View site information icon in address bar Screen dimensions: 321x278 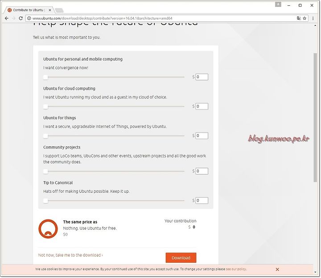(29, 18)
